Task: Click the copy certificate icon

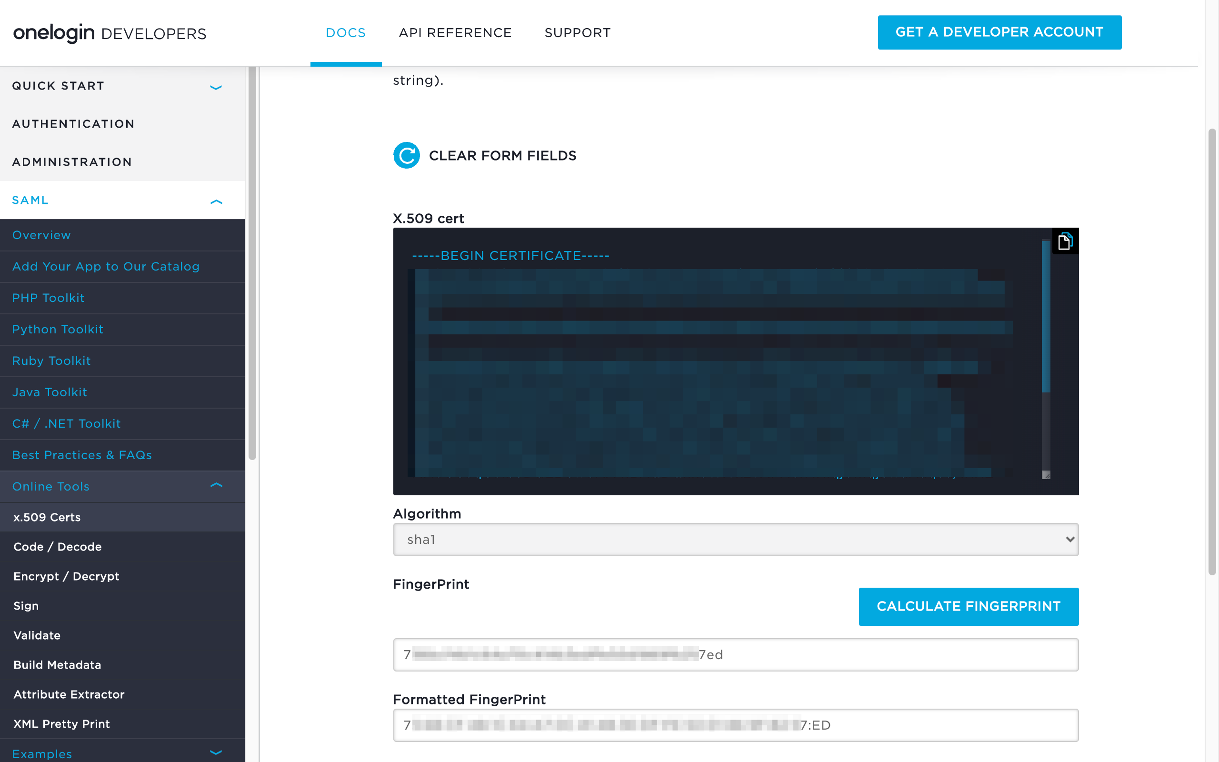Action: coord(1064,241)
